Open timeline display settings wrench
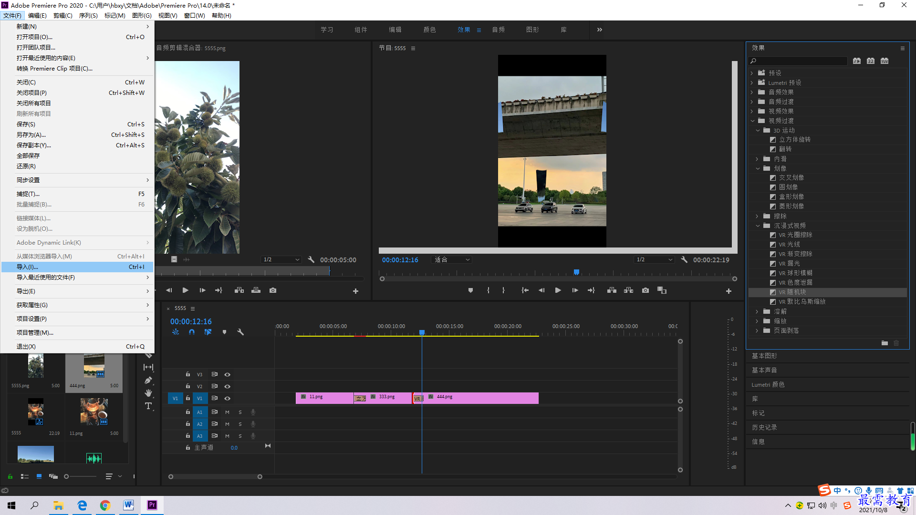 click(x=240, y=332)
